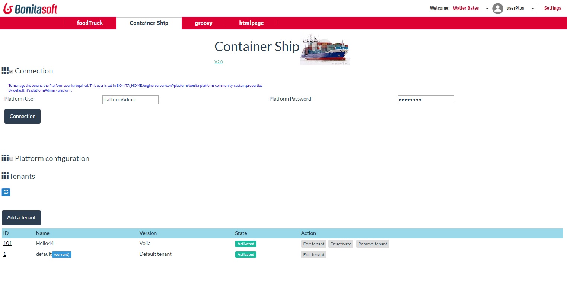Click the (current) badge on default tenant
The height and width of the screenshot is (305, 567).
click(62, 255)
